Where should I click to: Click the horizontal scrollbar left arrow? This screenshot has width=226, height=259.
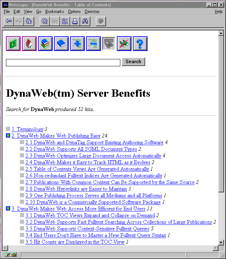5,248
